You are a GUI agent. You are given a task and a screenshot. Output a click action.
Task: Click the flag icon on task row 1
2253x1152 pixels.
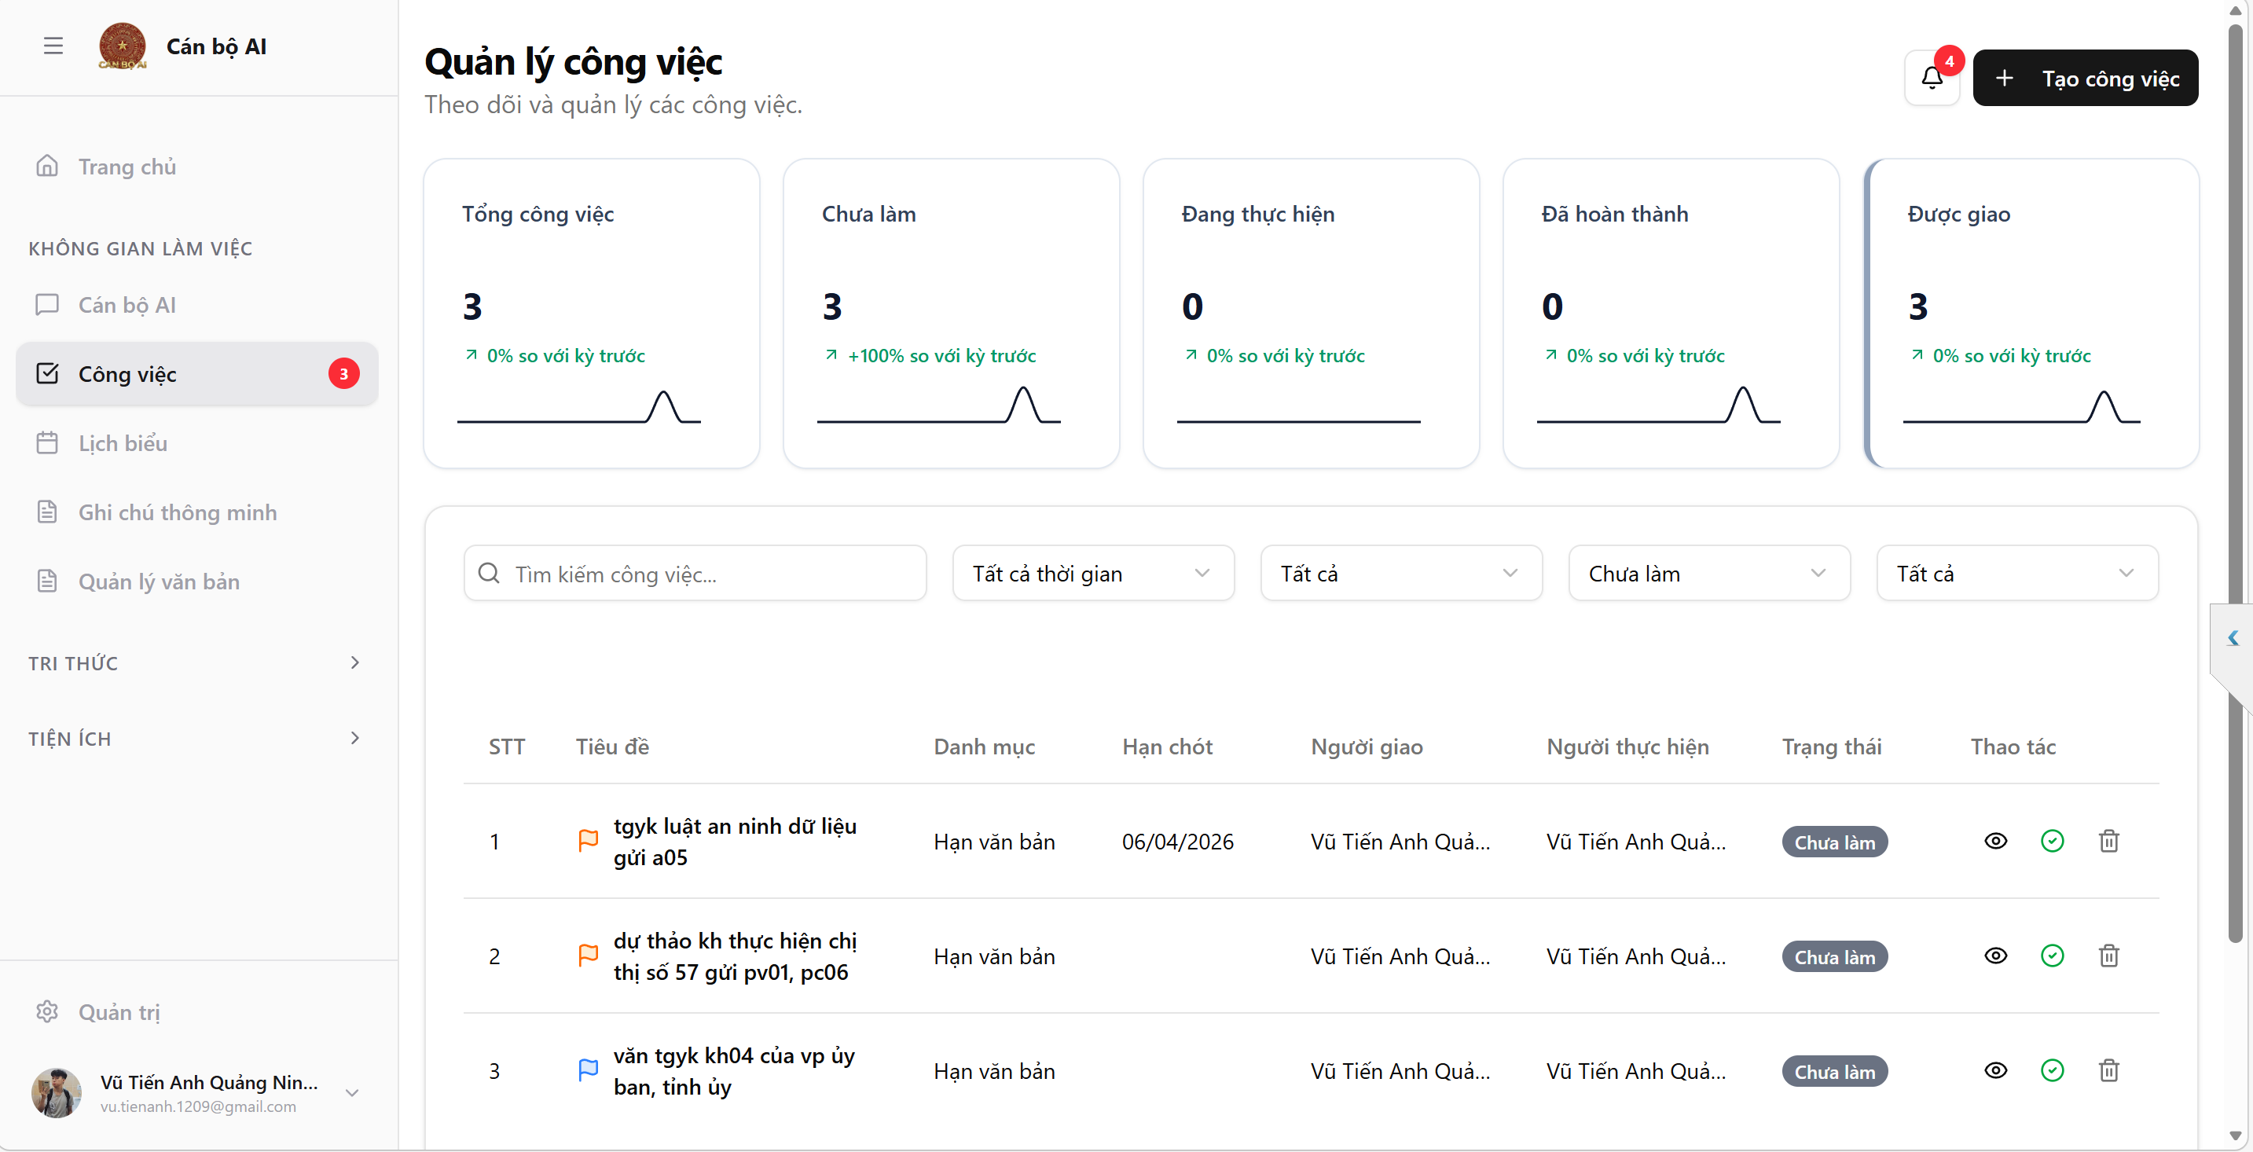click(x=589, y=841)
